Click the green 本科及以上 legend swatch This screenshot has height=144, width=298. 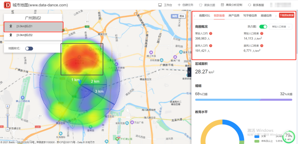(257, 141)
